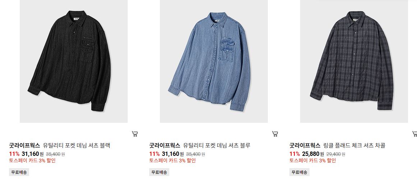
Task: Click 유틸리티 포켓 데님 셔츠 블랙 title
Action: point(77,145)
